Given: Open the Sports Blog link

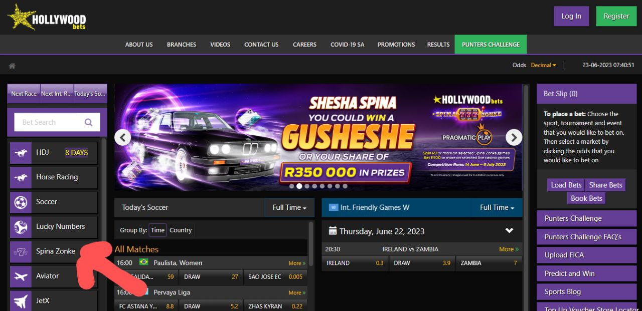Looking at the screenshot, I should (x=586, y=291).
